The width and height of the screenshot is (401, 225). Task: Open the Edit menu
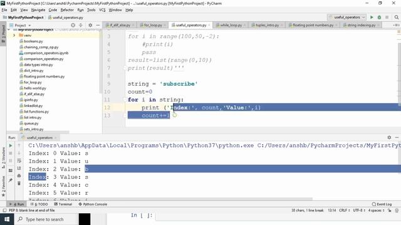(14, 10)
